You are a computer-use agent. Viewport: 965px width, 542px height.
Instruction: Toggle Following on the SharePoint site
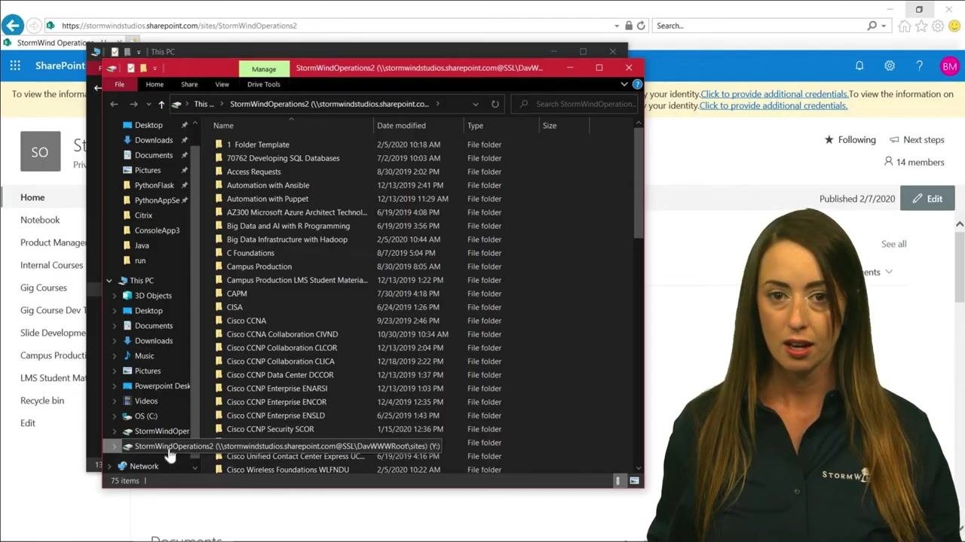pos(850,139)
